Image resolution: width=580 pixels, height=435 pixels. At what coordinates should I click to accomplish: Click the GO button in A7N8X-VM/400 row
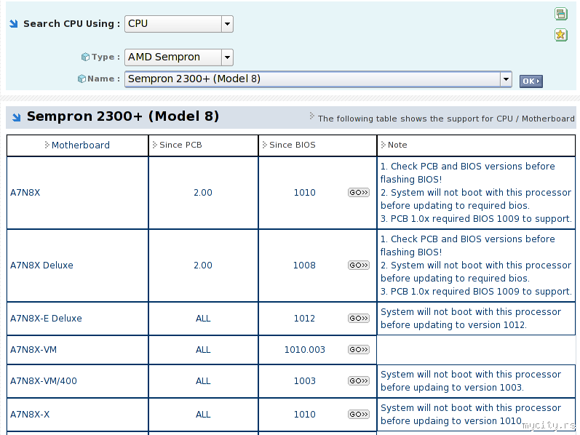click(359, 380)
